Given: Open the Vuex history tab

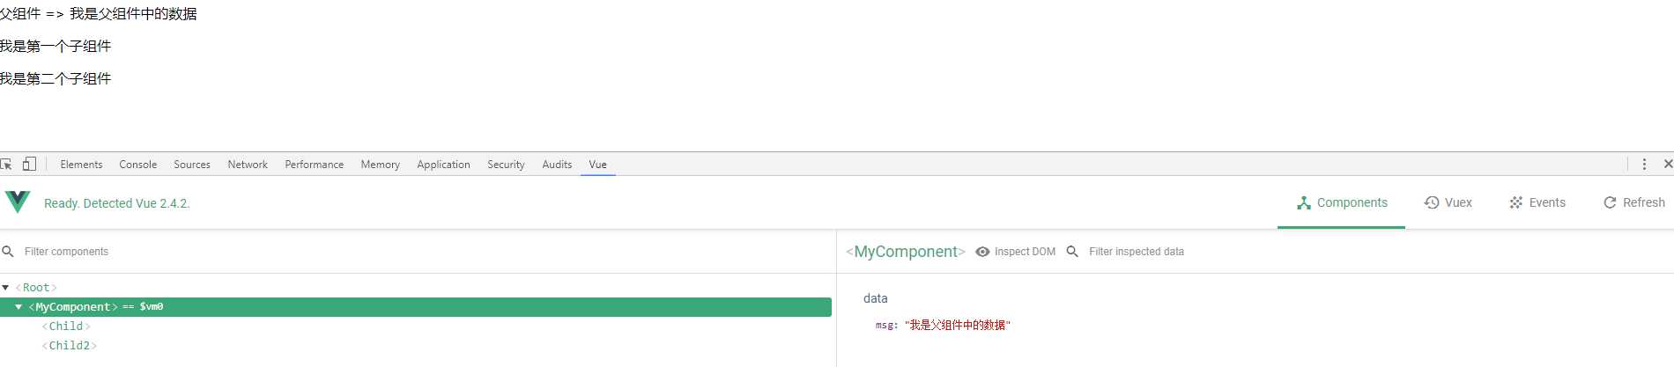Looking at the screenshot, I should [x=1448, y=202].
